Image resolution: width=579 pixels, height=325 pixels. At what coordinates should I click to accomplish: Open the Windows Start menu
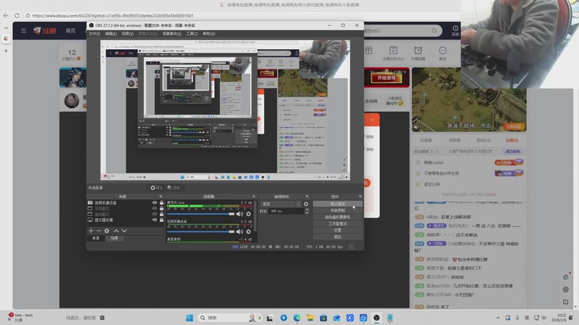tap(190, 318)
